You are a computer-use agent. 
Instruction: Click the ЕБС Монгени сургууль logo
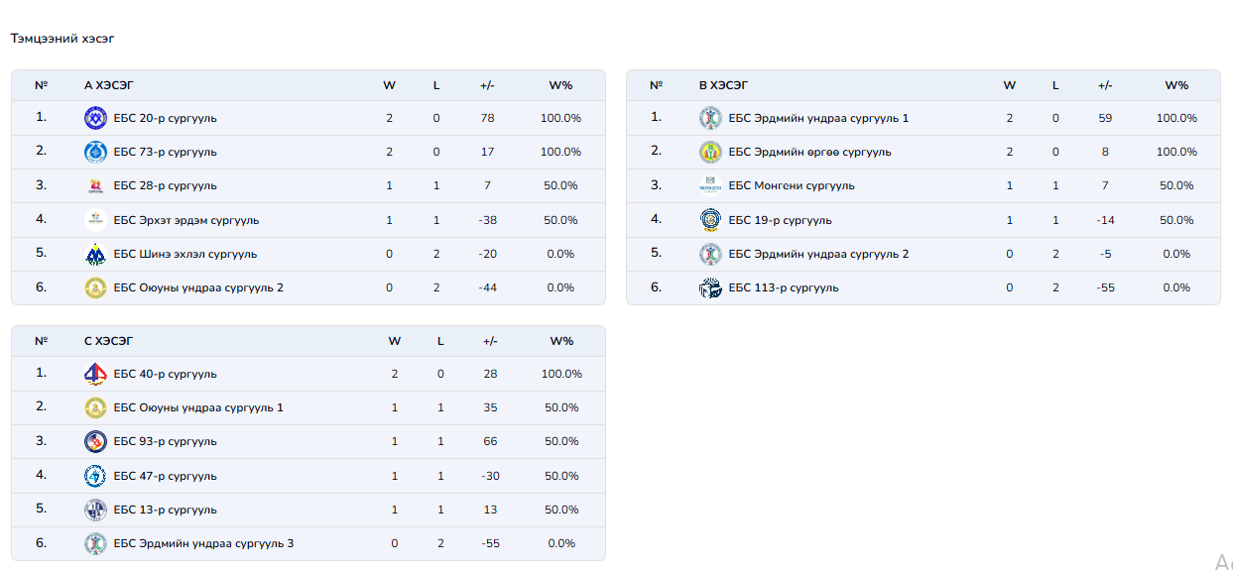(x=710, y=185)
